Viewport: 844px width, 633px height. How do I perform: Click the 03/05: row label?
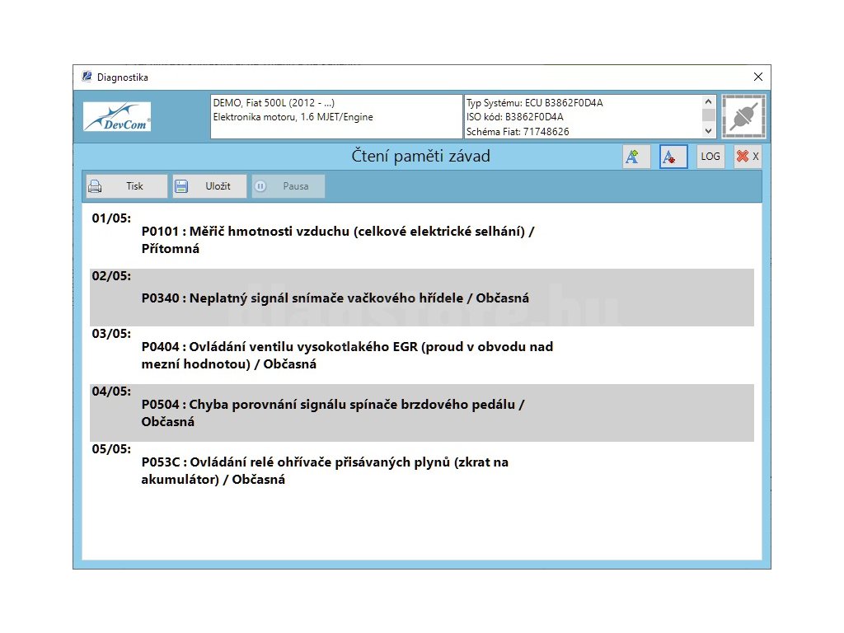[111, 334]
